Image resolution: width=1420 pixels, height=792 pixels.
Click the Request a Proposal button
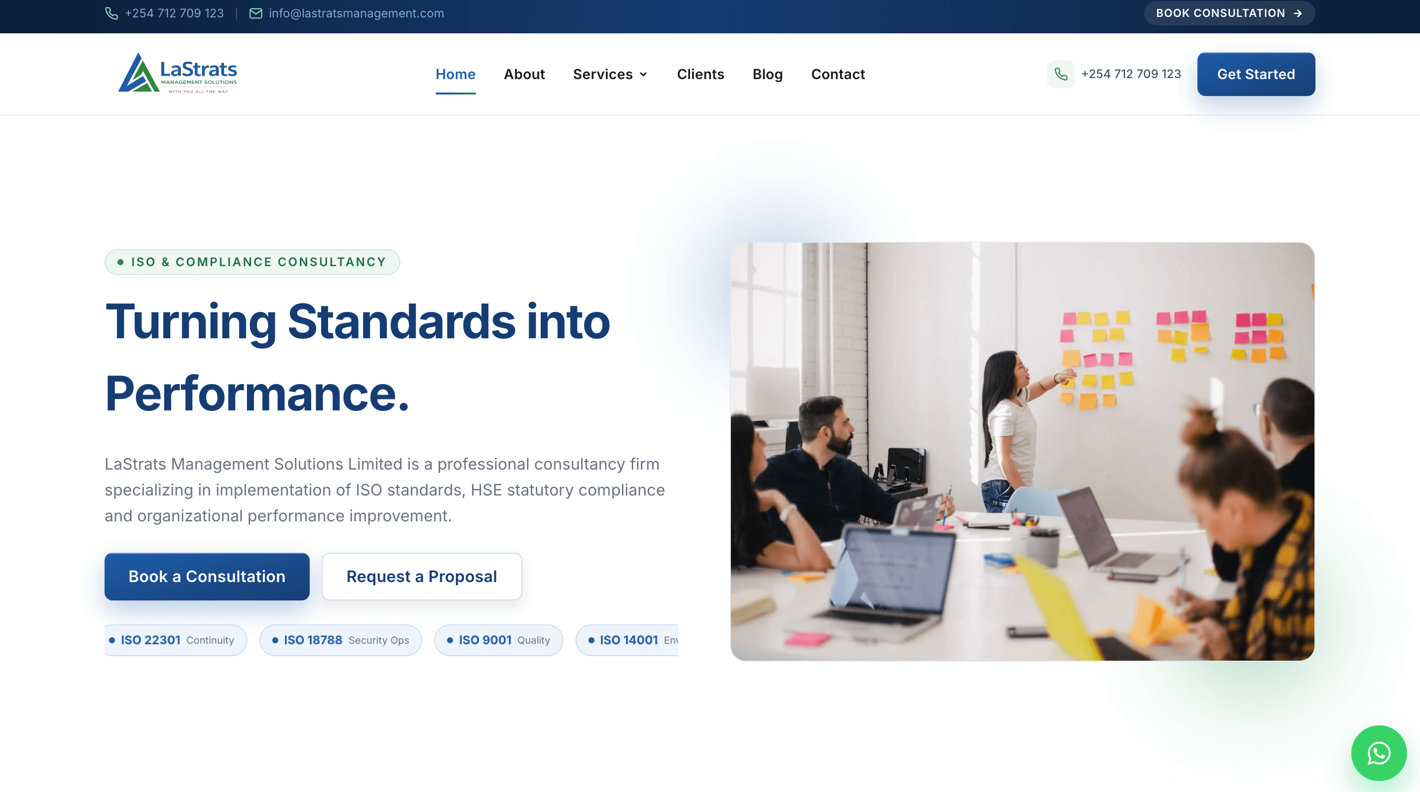[x=422, y=576]
